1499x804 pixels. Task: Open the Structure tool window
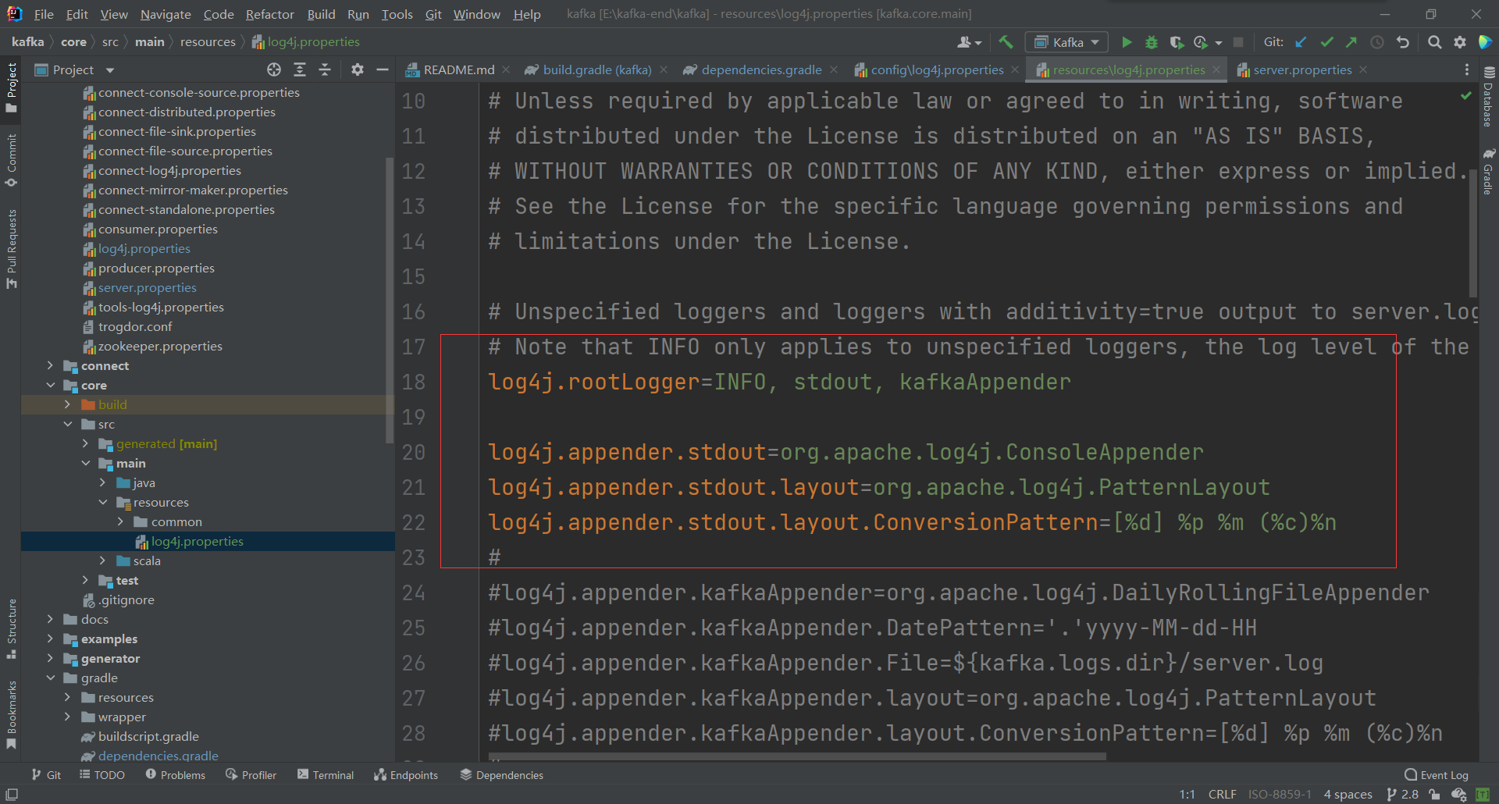click(x=11, y=628)
